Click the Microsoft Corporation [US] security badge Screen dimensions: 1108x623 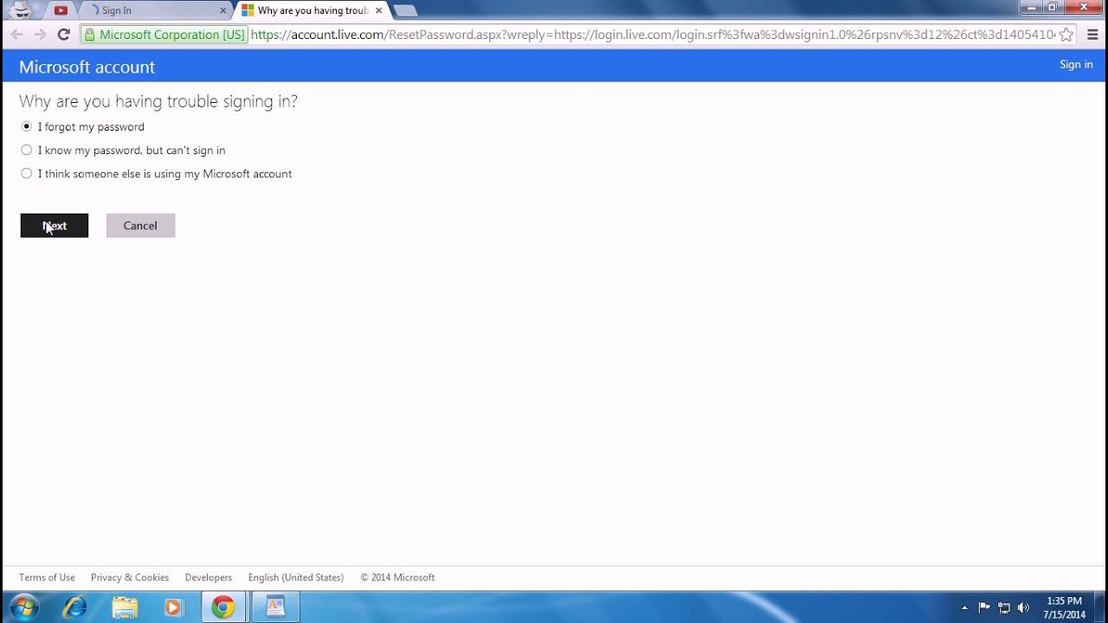click(x=164, y=35)
